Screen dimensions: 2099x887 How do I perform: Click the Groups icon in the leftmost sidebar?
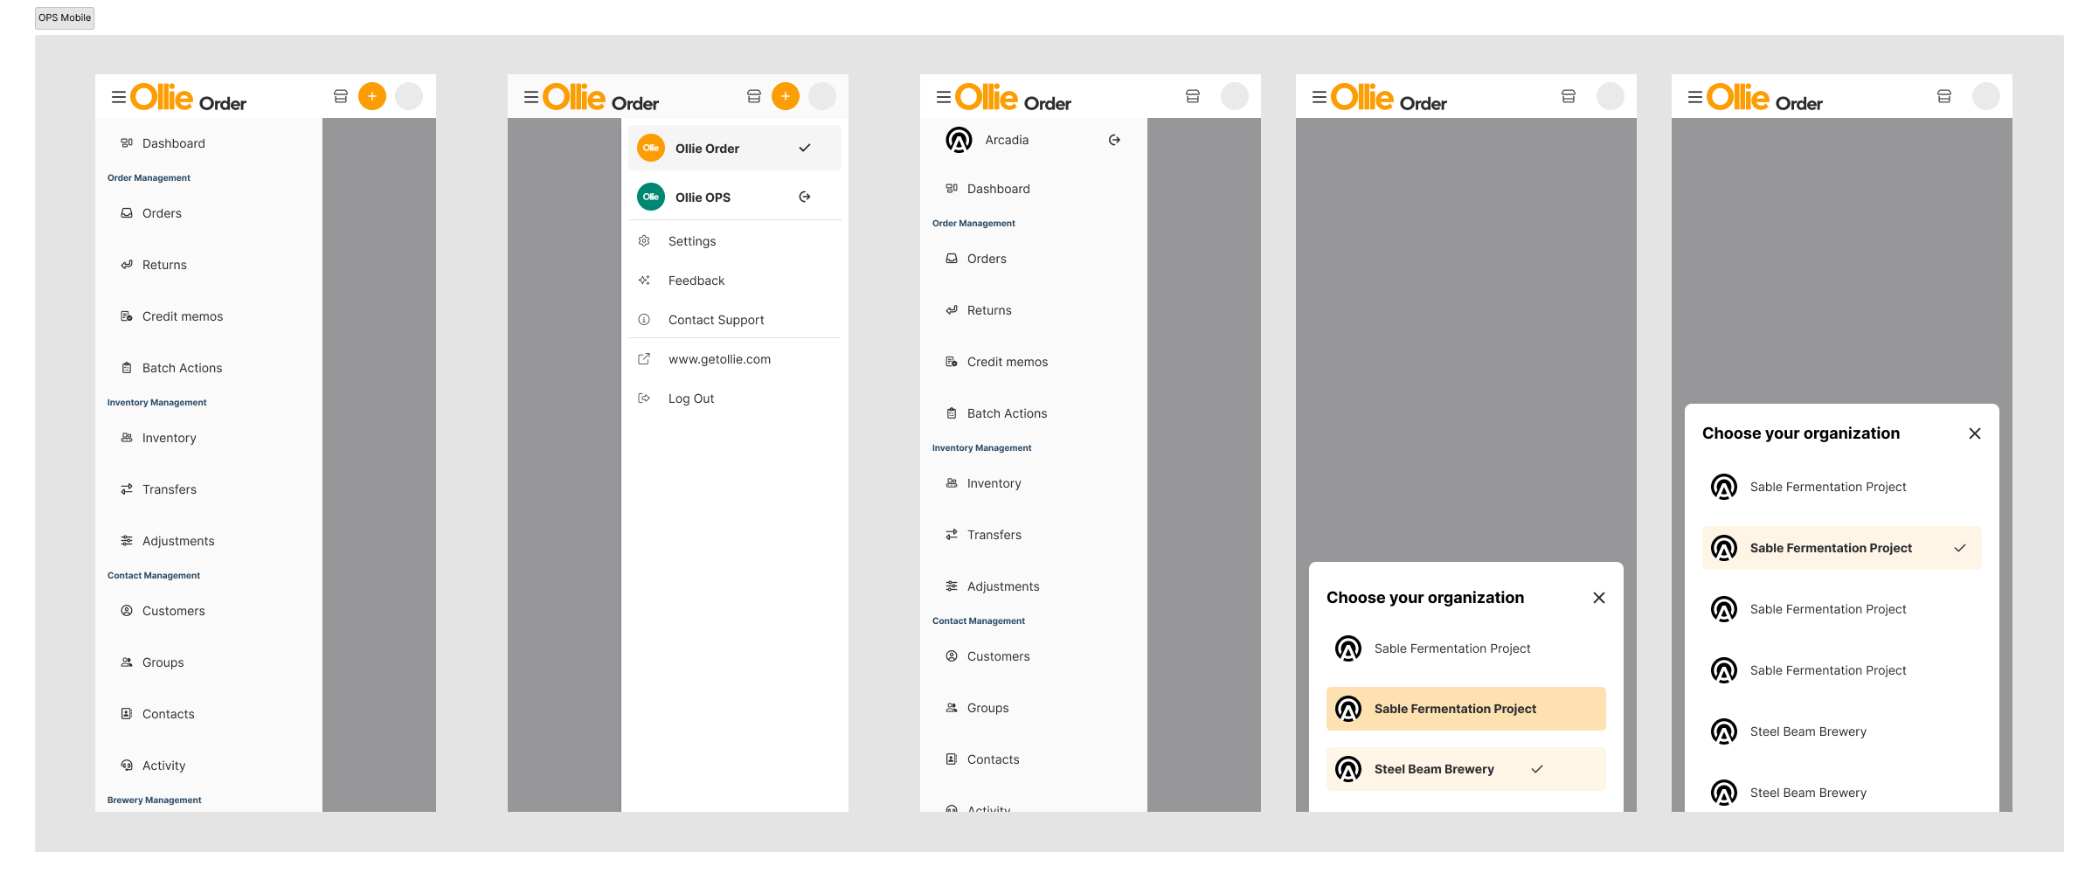pyautogui.click(x=127, y=662)
